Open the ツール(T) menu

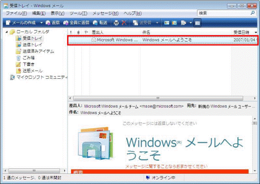point(79,13)
